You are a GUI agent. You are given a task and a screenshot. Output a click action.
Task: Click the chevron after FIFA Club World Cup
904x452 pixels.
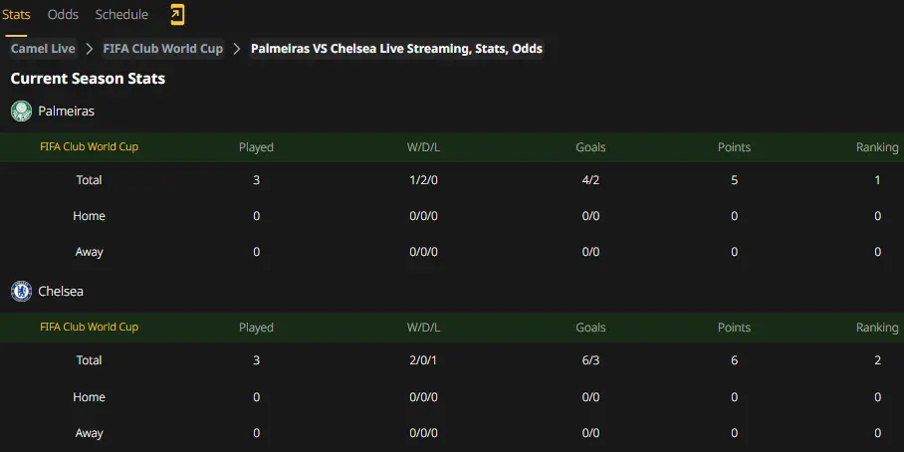point(236,49)
